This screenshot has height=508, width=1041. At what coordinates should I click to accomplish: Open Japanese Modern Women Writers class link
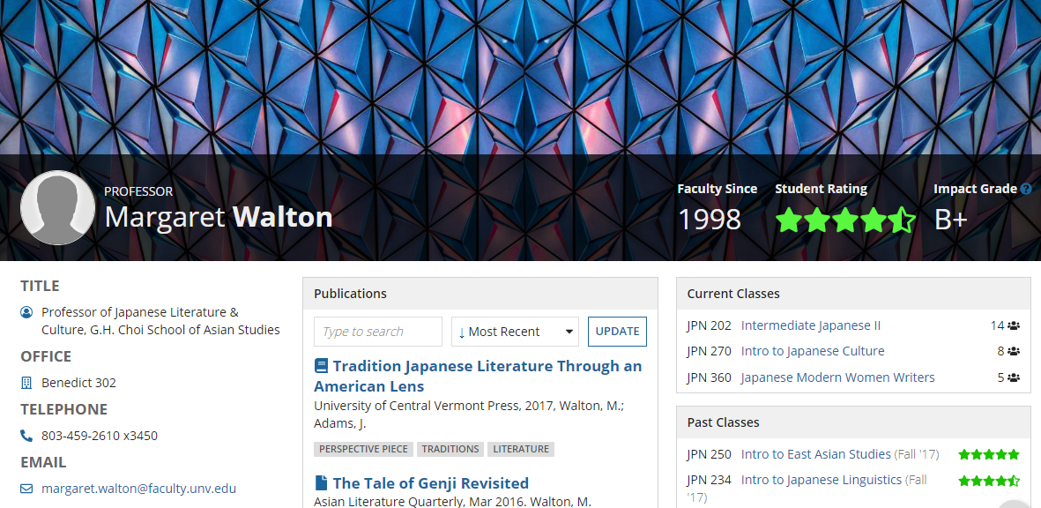837,377
